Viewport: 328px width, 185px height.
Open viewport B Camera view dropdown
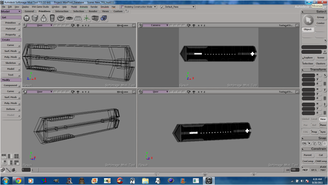pyautogui.click(x=156, y=25)
